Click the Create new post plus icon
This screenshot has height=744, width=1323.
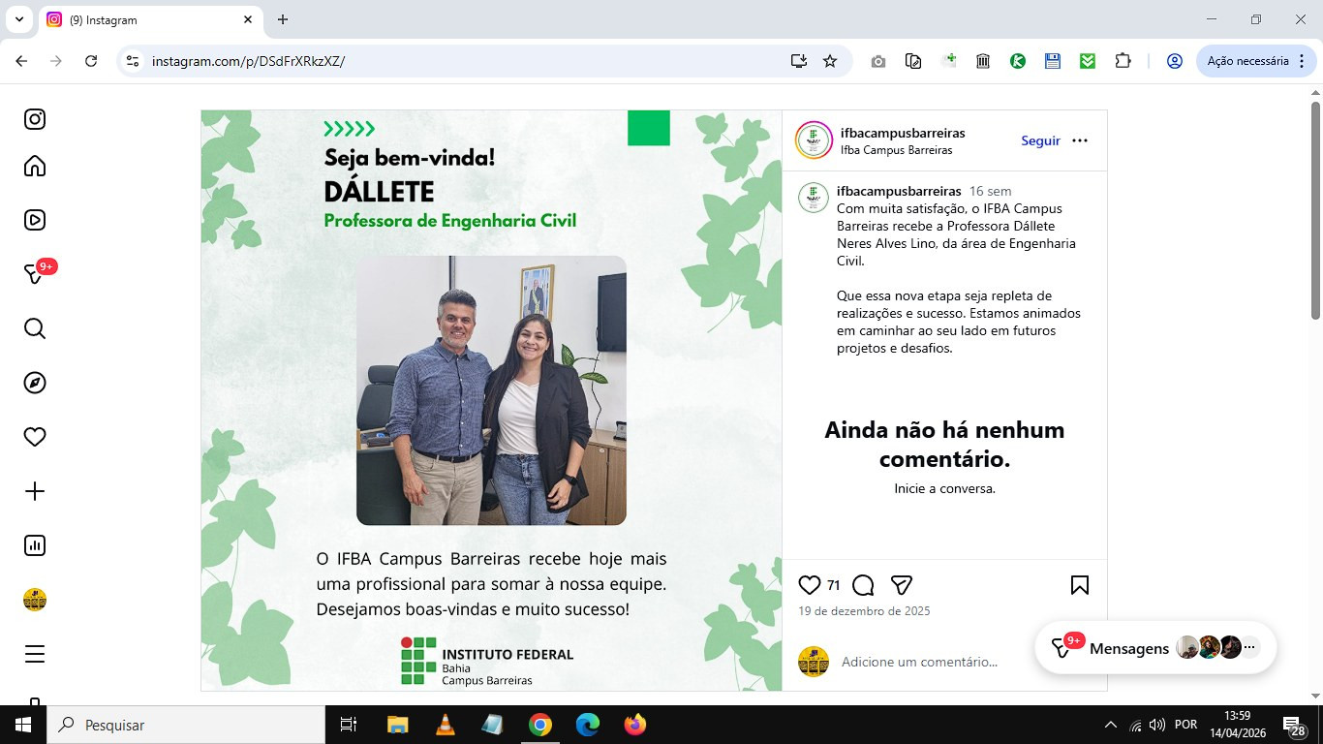[35, 491]
